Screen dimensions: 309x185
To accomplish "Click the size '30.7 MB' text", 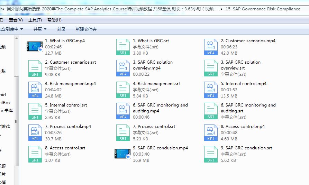I will (x=53, y=139).
